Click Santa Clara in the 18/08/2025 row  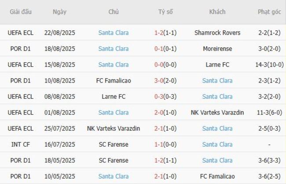tap(114, 49)
